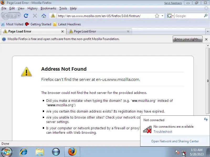The image size is (210, 157).
Task: Click the Send Feedback link
Action: point(173,3)
